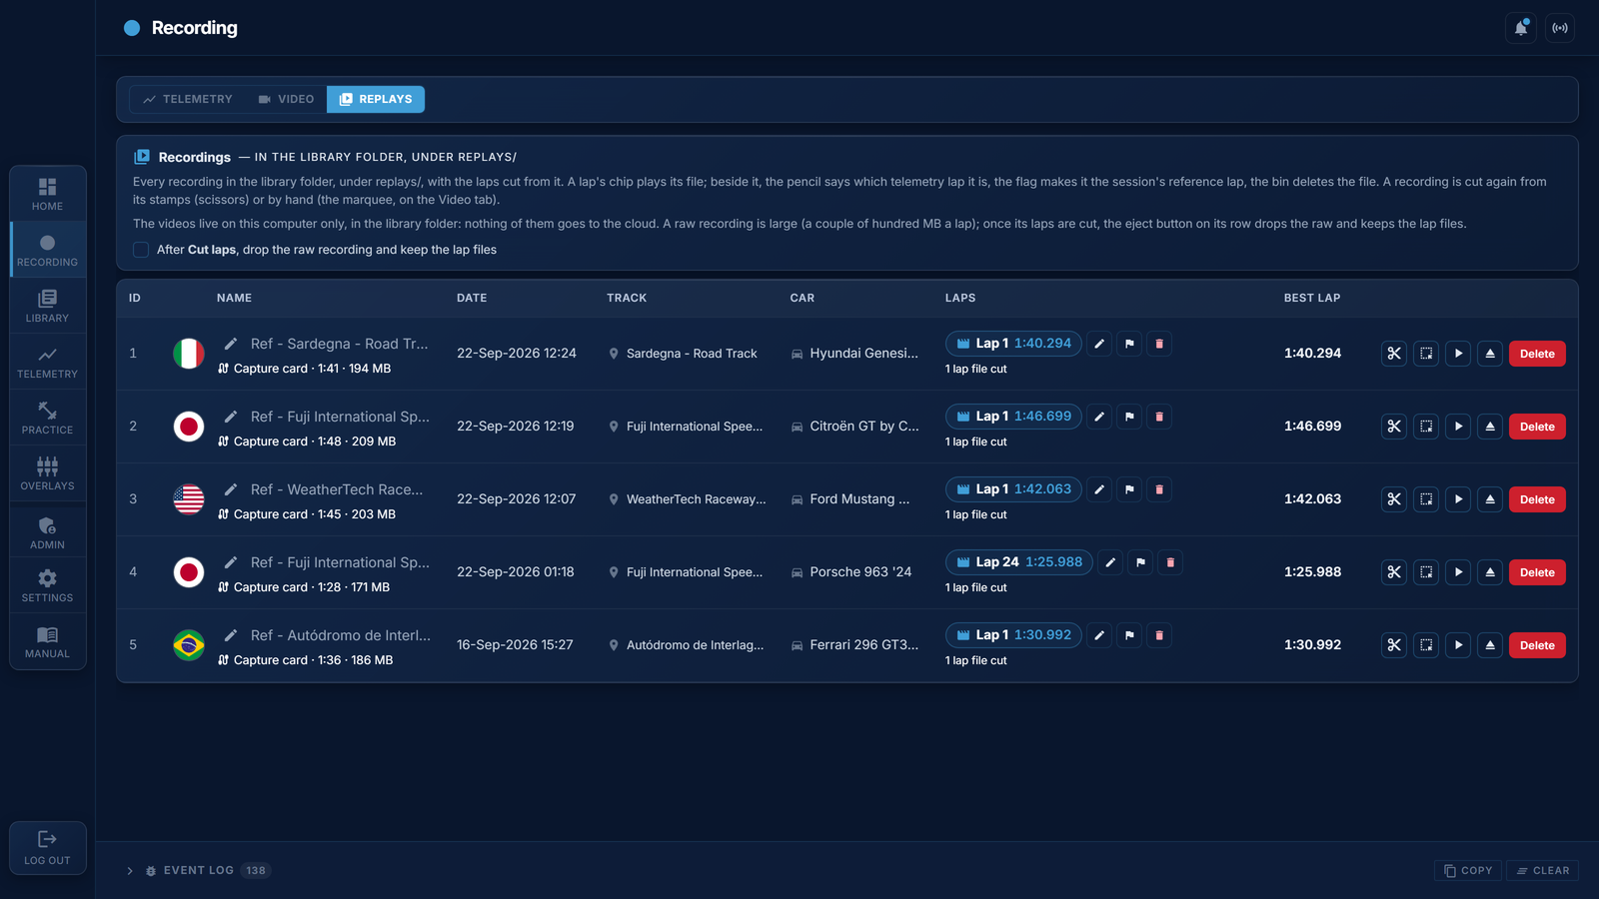Image resolution: width=1599 pixels, height=899 pixels.
Task: Play the Lap 1 1:42.063 chip
Action: 1013,489
